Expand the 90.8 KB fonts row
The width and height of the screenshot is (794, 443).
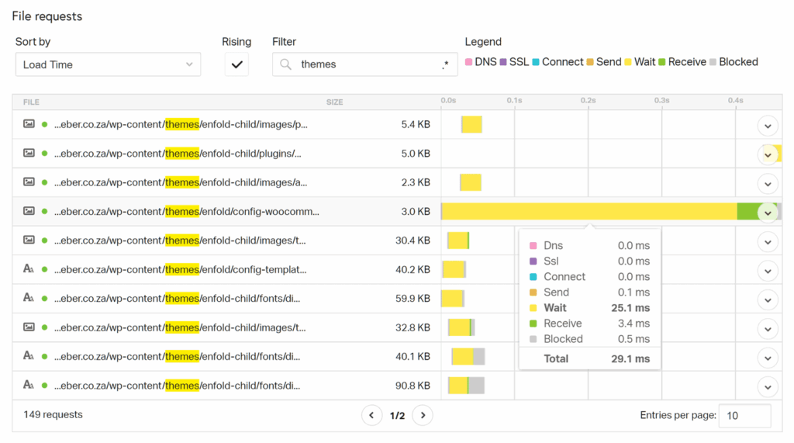[768, 386]
